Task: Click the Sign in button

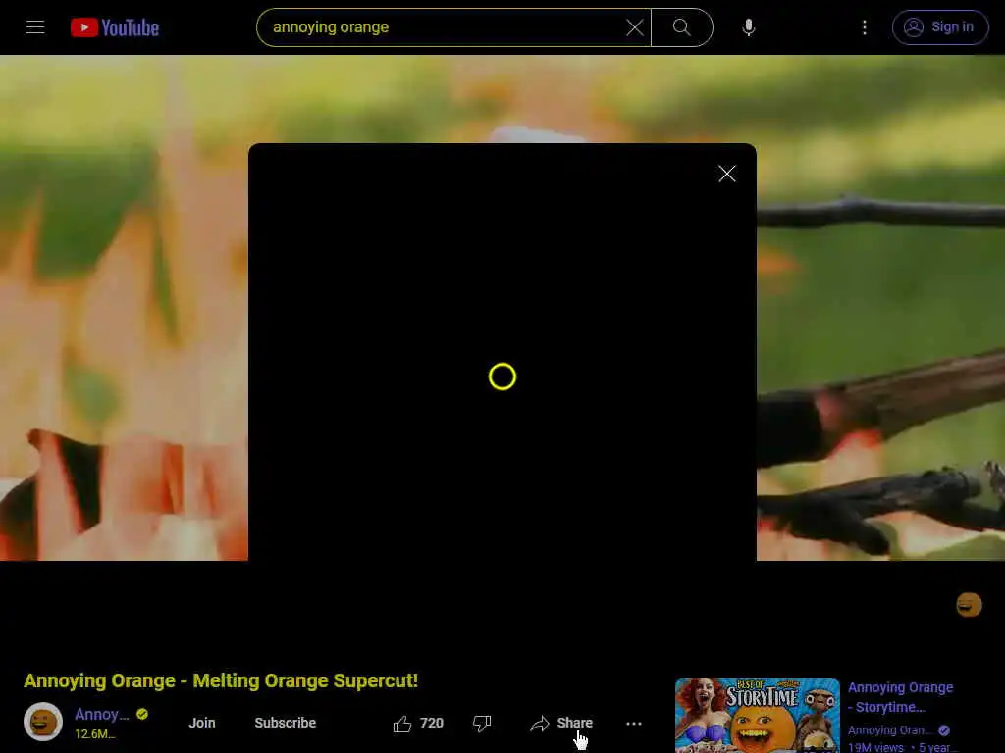Action: pyautogui.click(x=939, y=27)
